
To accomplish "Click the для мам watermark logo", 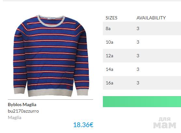I will point(165,123).
